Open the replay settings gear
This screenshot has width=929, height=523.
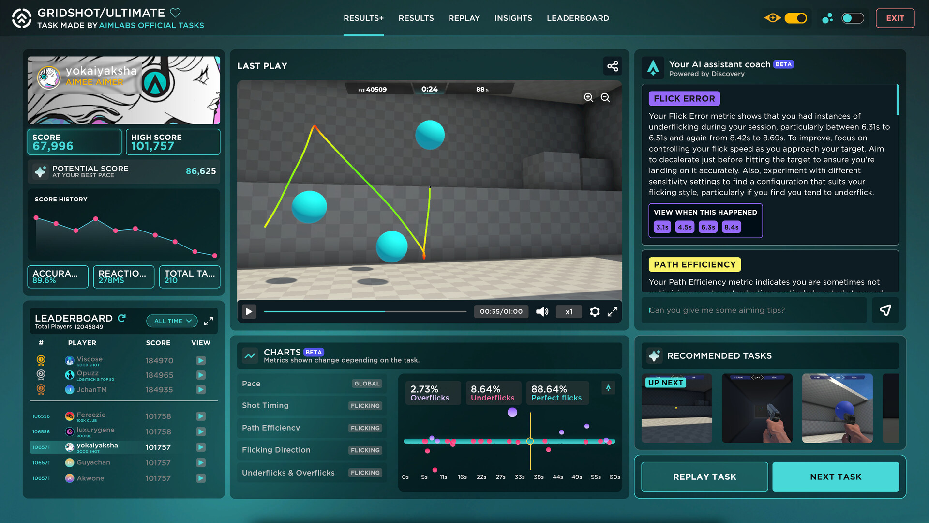pos(594,311)
